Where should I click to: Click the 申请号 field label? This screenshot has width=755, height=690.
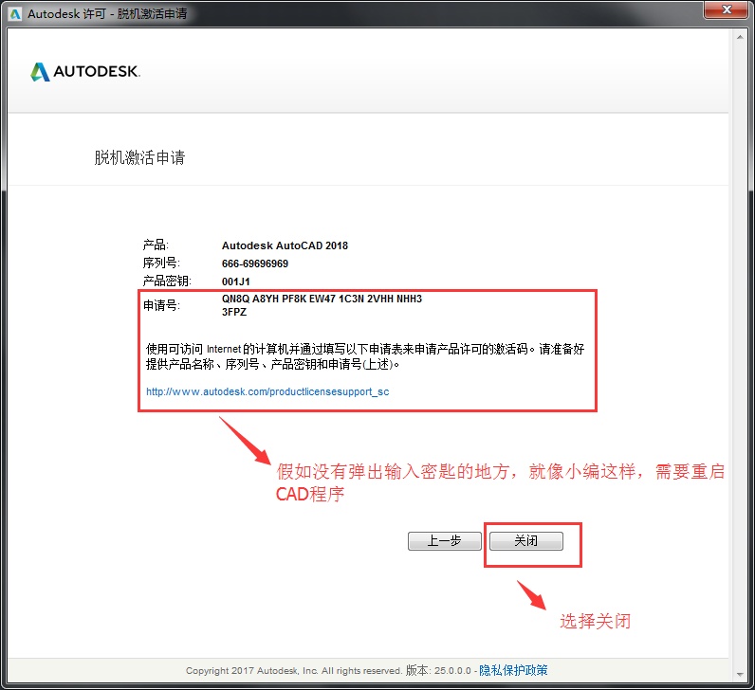point(160,305)
